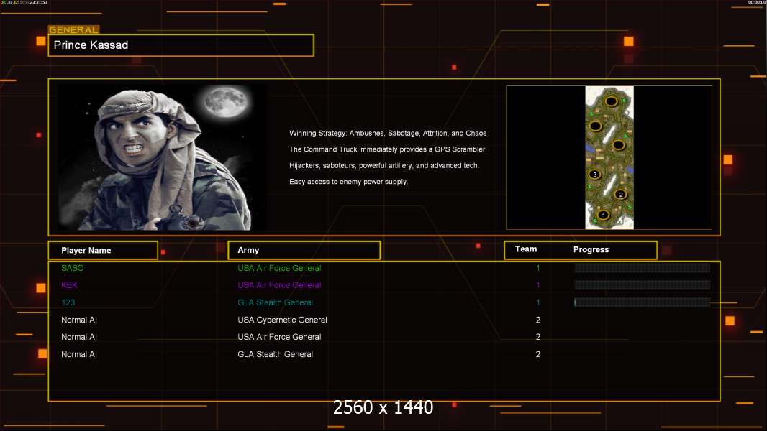Click the 'Winning Strategy: Ambushes, Sabotage' line
This screenshot has width=767, height=431.
pyautogui.click(x=388, y=134)
